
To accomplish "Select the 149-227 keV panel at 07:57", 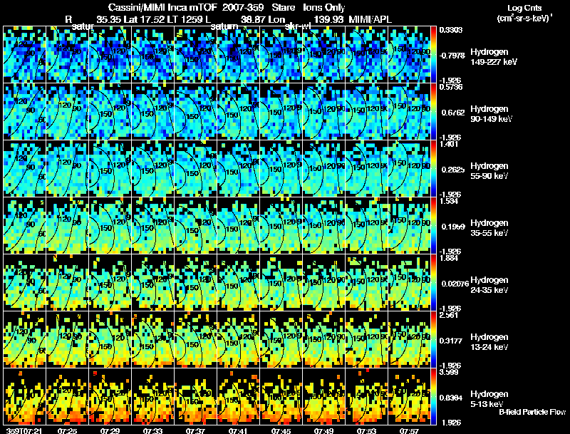I will coord(409,55).
